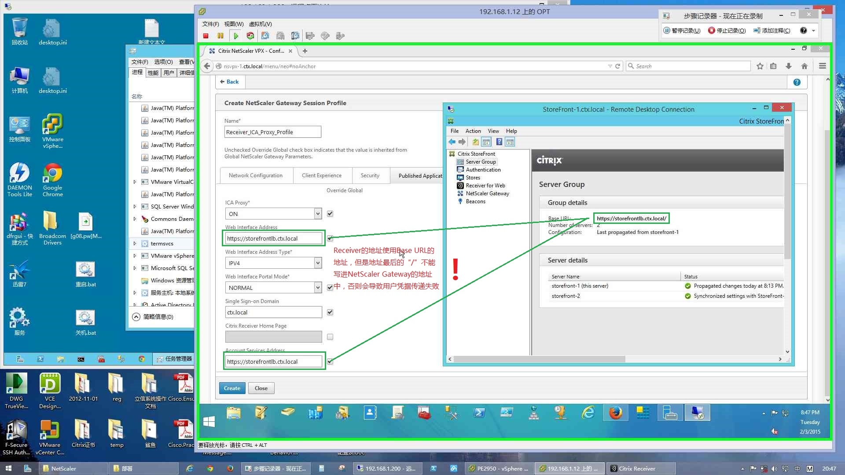
Task: Open the Firefox hamburger menu
Action: tap(822, 66)
